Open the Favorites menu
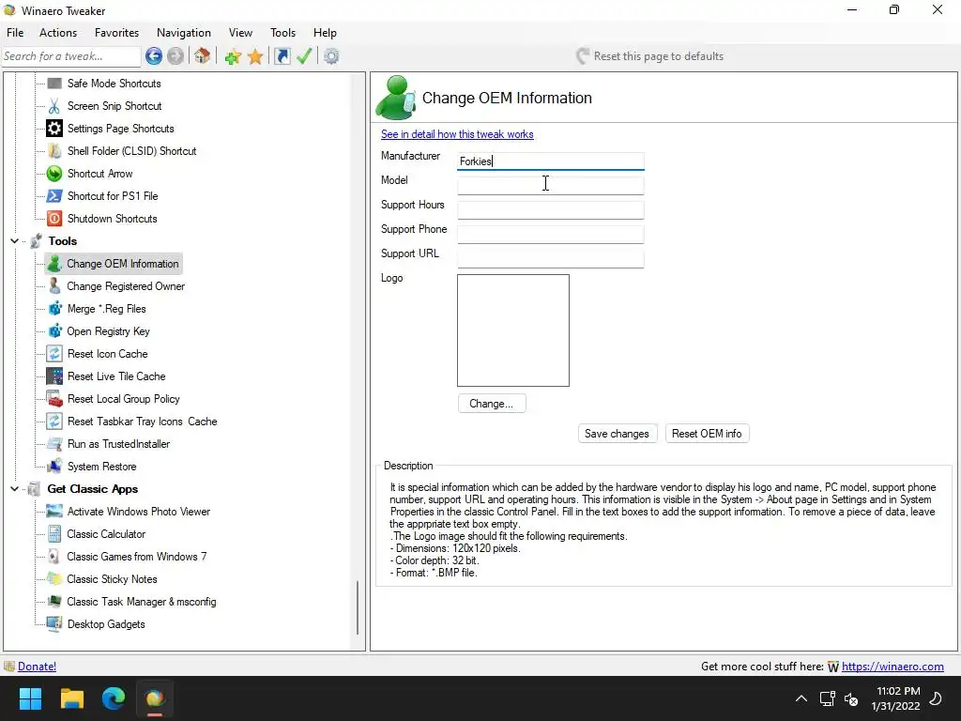 click(116, 33)
